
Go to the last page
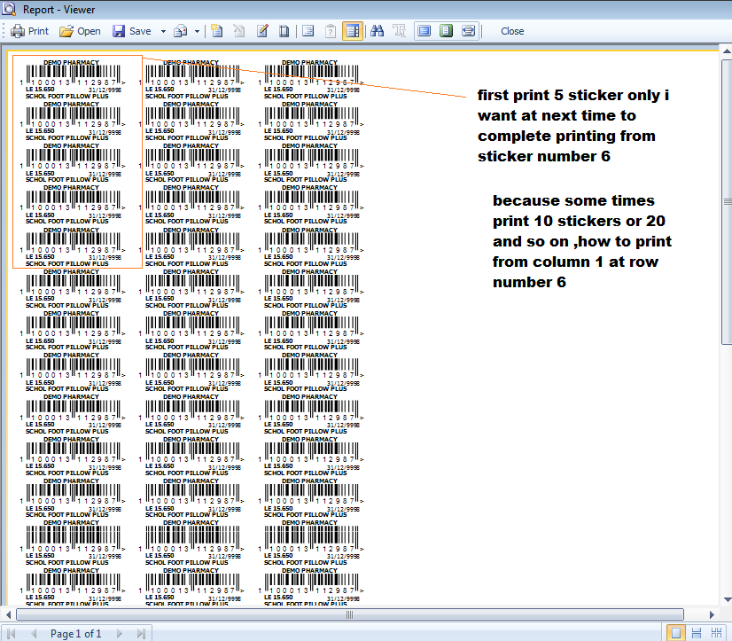141,634
